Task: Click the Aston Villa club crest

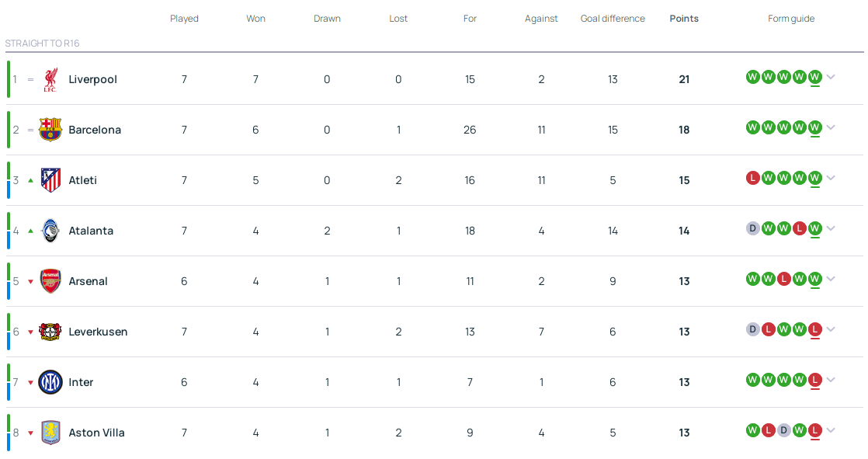Action: [x=50, y=433]
